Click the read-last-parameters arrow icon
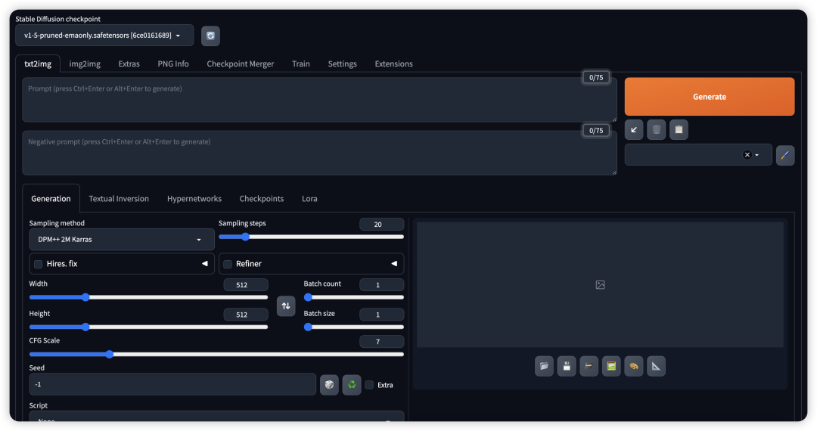Viewport: 817px width, 431px height. (x=634, y=129)
